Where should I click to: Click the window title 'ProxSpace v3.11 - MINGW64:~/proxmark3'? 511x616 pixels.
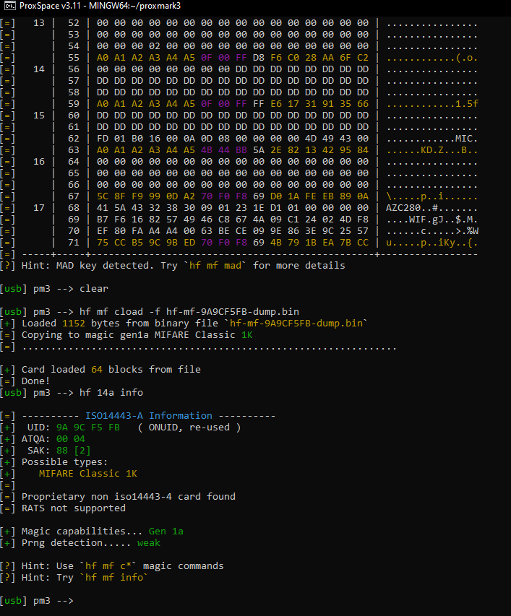point(100,6)
